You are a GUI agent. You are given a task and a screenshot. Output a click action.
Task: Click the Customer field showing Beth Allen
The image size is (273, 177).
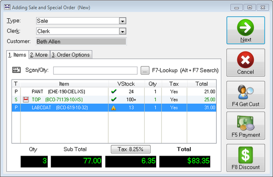[81, 41]
